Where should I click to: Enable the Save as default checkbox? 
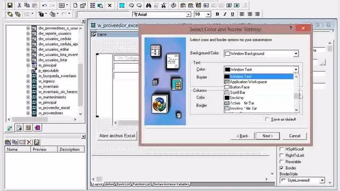click(267, 119)
